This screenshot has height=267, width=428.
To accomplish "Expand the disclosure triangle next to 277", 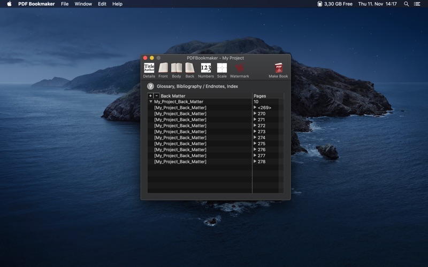I will tap(255, 155).
